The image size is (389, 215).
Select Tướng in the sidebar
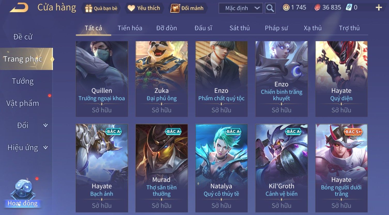pos(23,81)
